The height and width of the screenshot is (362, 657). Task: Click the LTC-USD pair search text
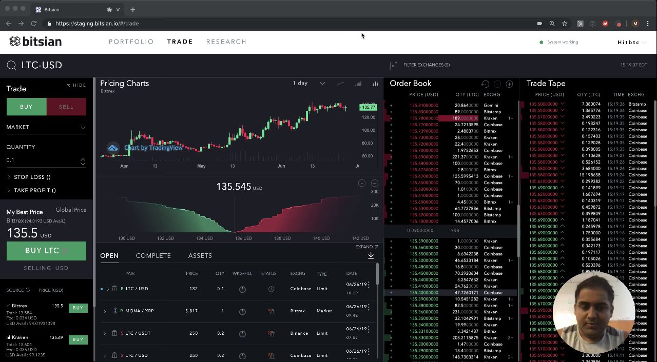(42, 65)
